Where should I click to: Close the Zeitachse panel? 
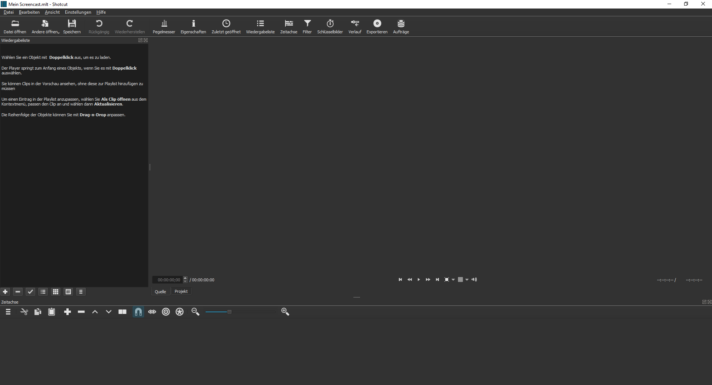pyautogui.click(x=709, y=302)
